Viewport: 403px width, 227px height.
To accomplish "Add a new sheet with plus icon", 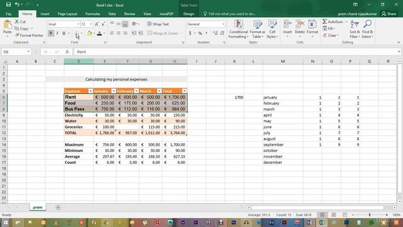I will 58,207.
